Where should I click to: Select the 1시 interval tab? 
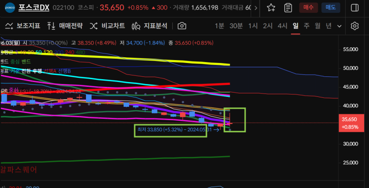pos(253,26)
